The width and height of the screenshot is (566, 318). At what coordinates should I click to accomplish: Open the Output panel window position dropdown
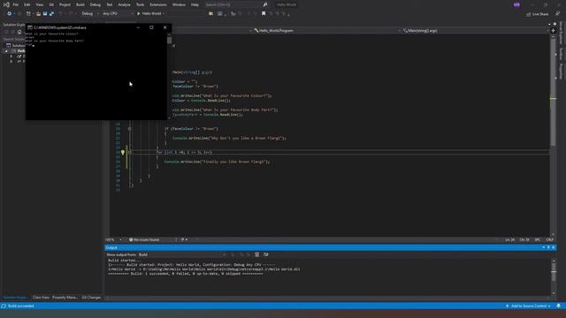coord(543,247)
